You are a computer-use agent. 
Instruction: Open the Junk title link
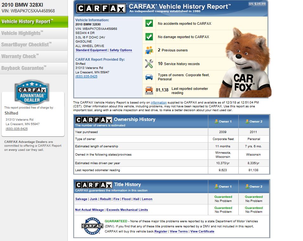pyautogui.click(x=93, y=199)
